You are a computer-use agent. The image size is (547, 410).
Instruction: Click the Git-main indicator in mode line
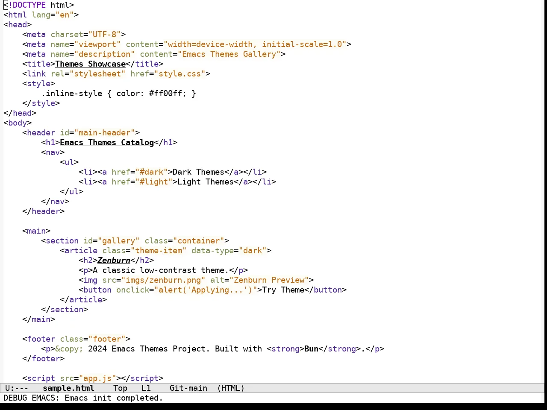[x=188, y=388]
